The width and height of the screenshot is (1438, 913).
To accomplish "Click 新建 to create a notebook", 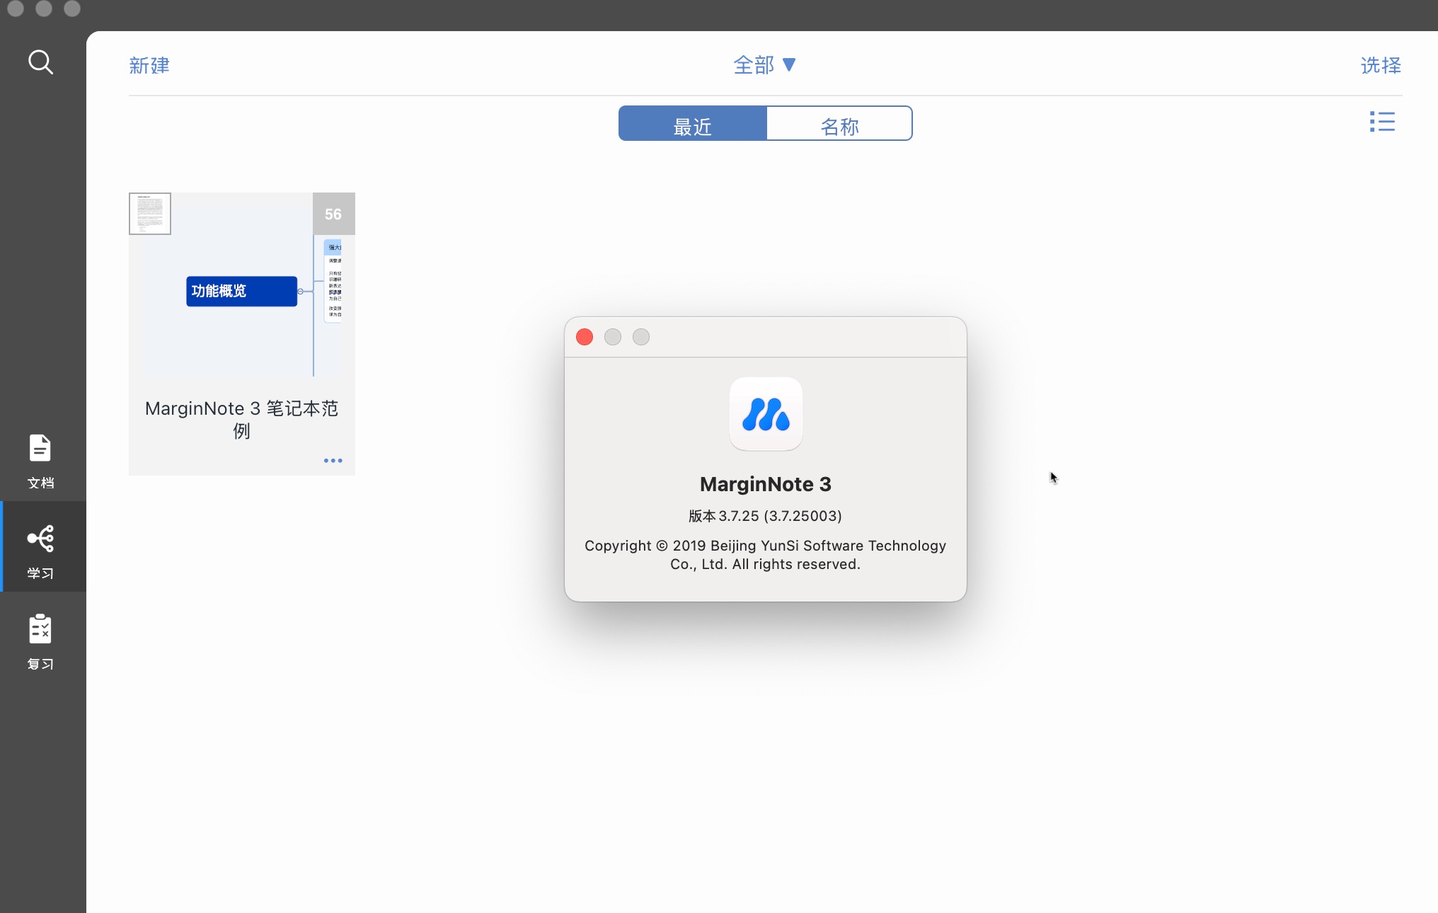I will point(149,65).
